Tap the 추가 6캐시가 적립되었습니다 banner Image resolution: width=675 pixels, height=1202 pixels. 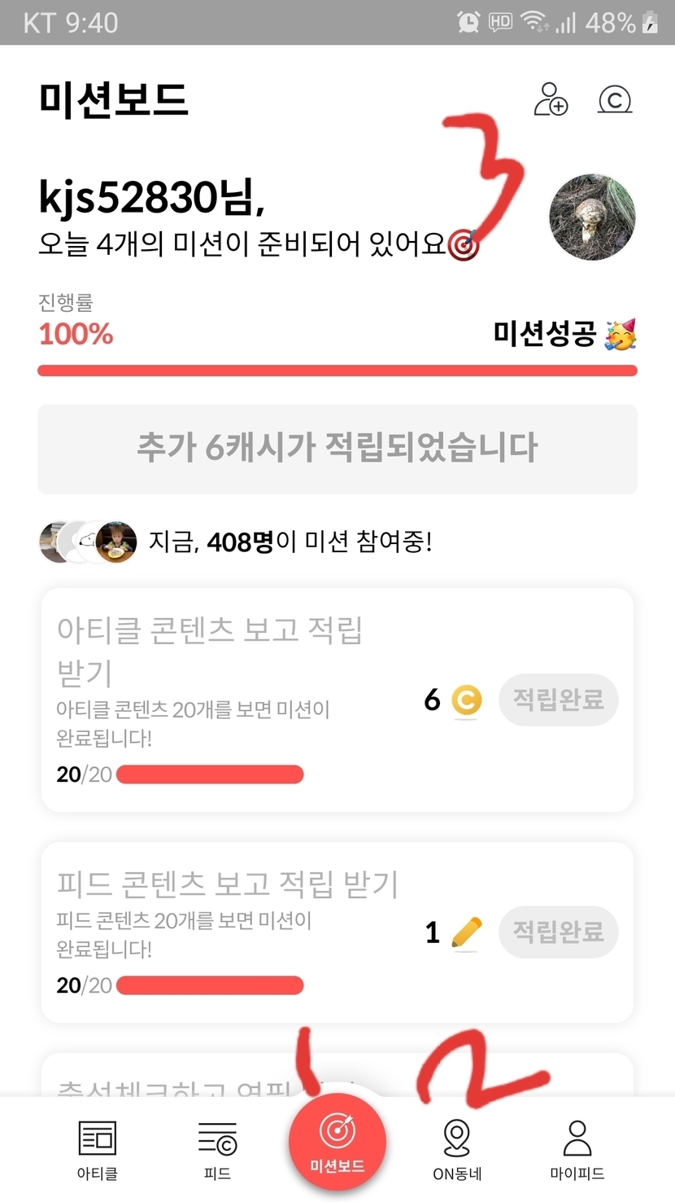click(x=337, y=449)
